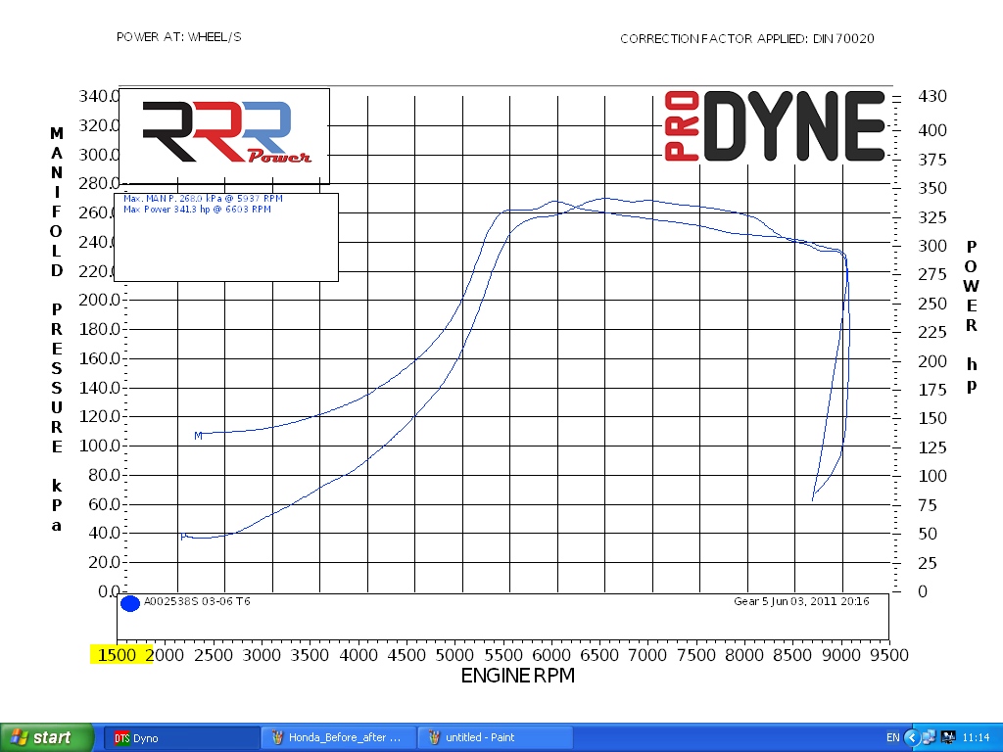The width and height of the screenshot is (1003, 752).
Task: Click the Gear 5 Jun 03, 2011 timestamp
Action: [x=800, y=601]
